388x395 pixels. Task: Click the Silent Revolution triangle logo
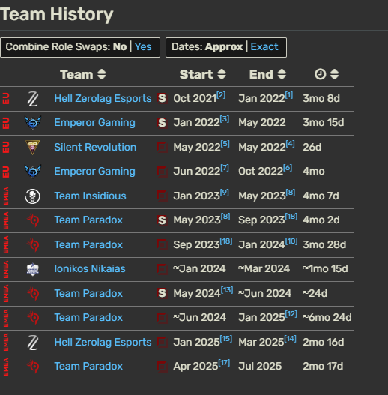pyautogui.click(x=33, y=148)
